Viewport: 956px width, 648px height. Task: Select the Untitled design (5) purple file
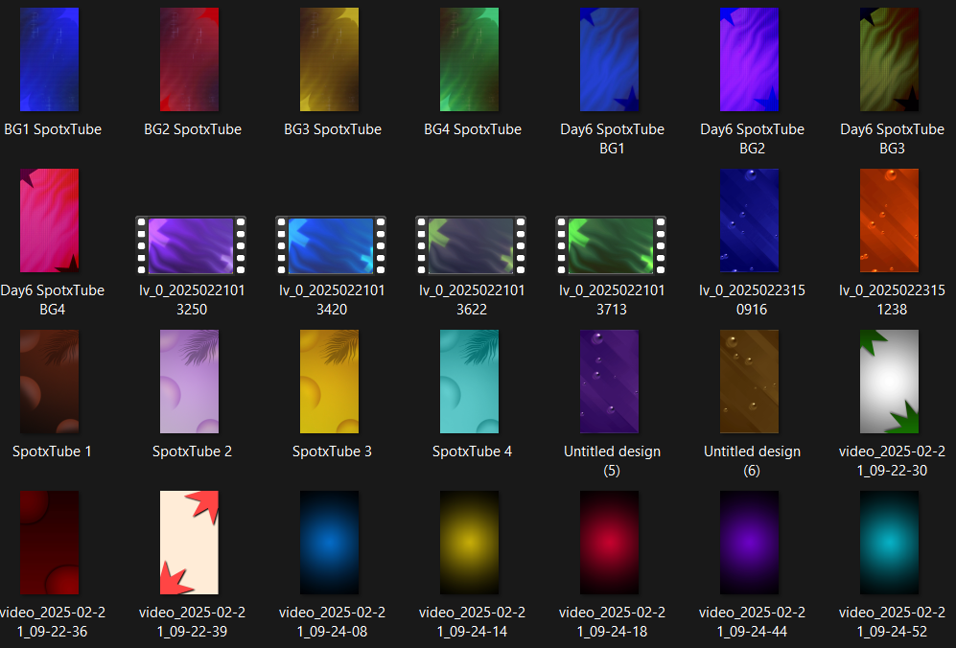click(609, 382)
